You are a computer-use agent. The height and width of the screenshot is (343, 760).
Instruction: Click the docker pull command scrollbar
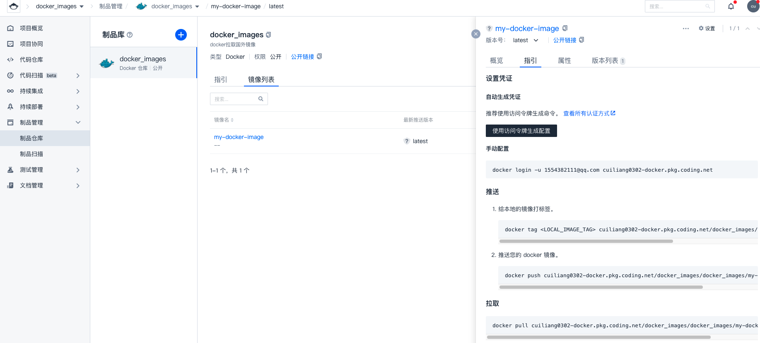click(x=599, y=337)
